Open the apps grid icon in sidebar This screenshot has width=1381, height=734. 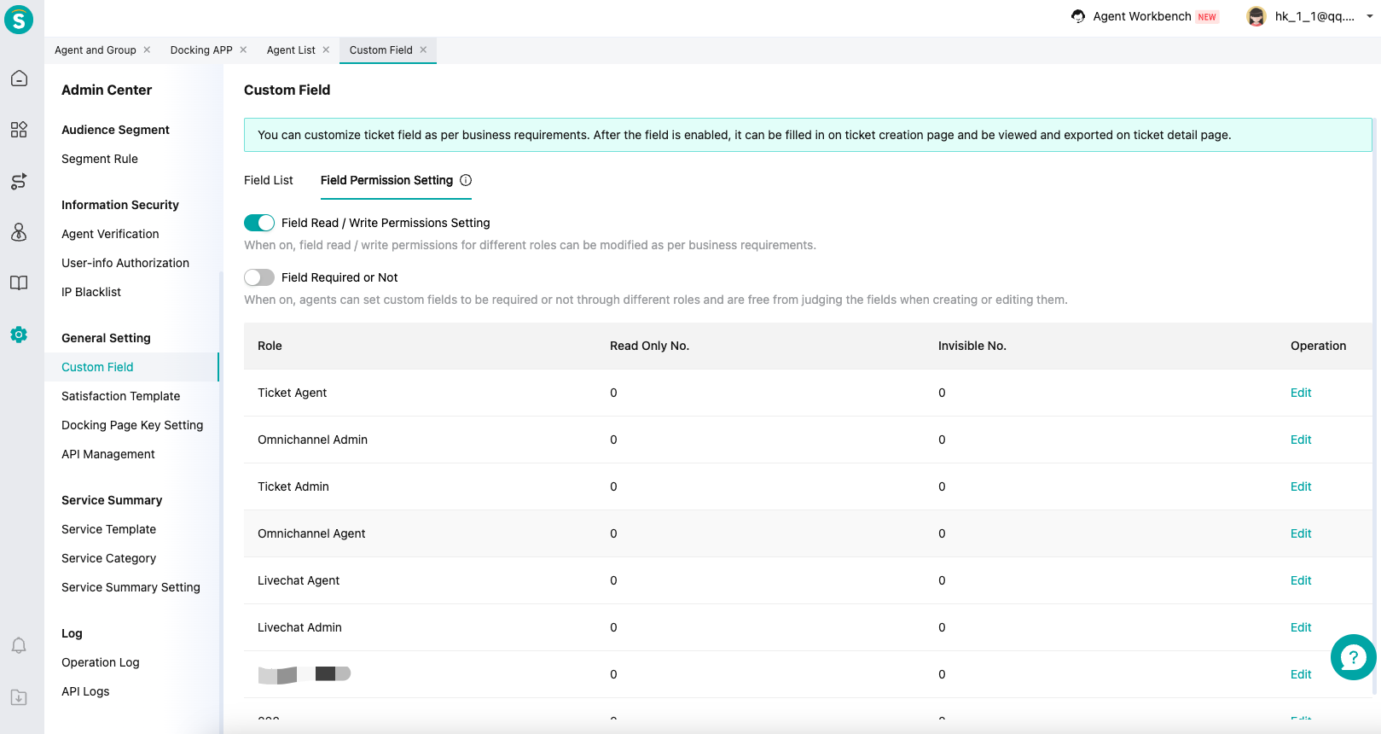click(x=19, y=130)
